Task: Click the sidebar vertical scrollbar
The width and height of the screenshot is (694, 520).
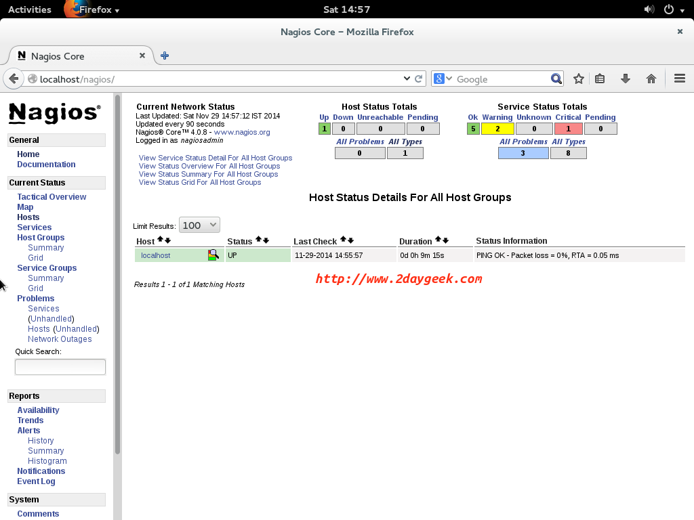Action: [117, 274]
